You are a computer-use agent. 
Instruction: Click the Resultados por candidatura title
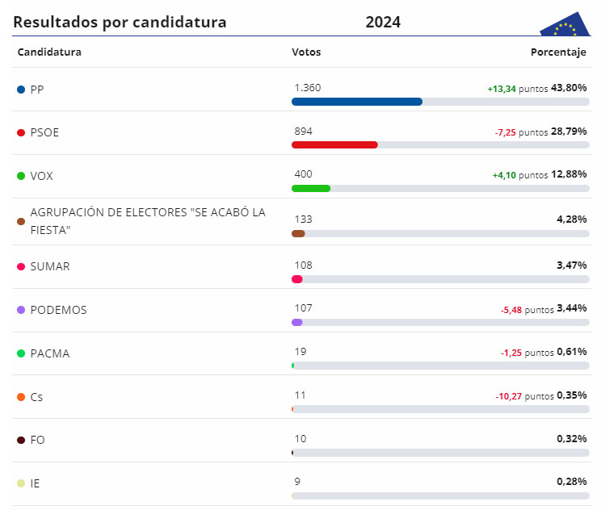120,23
